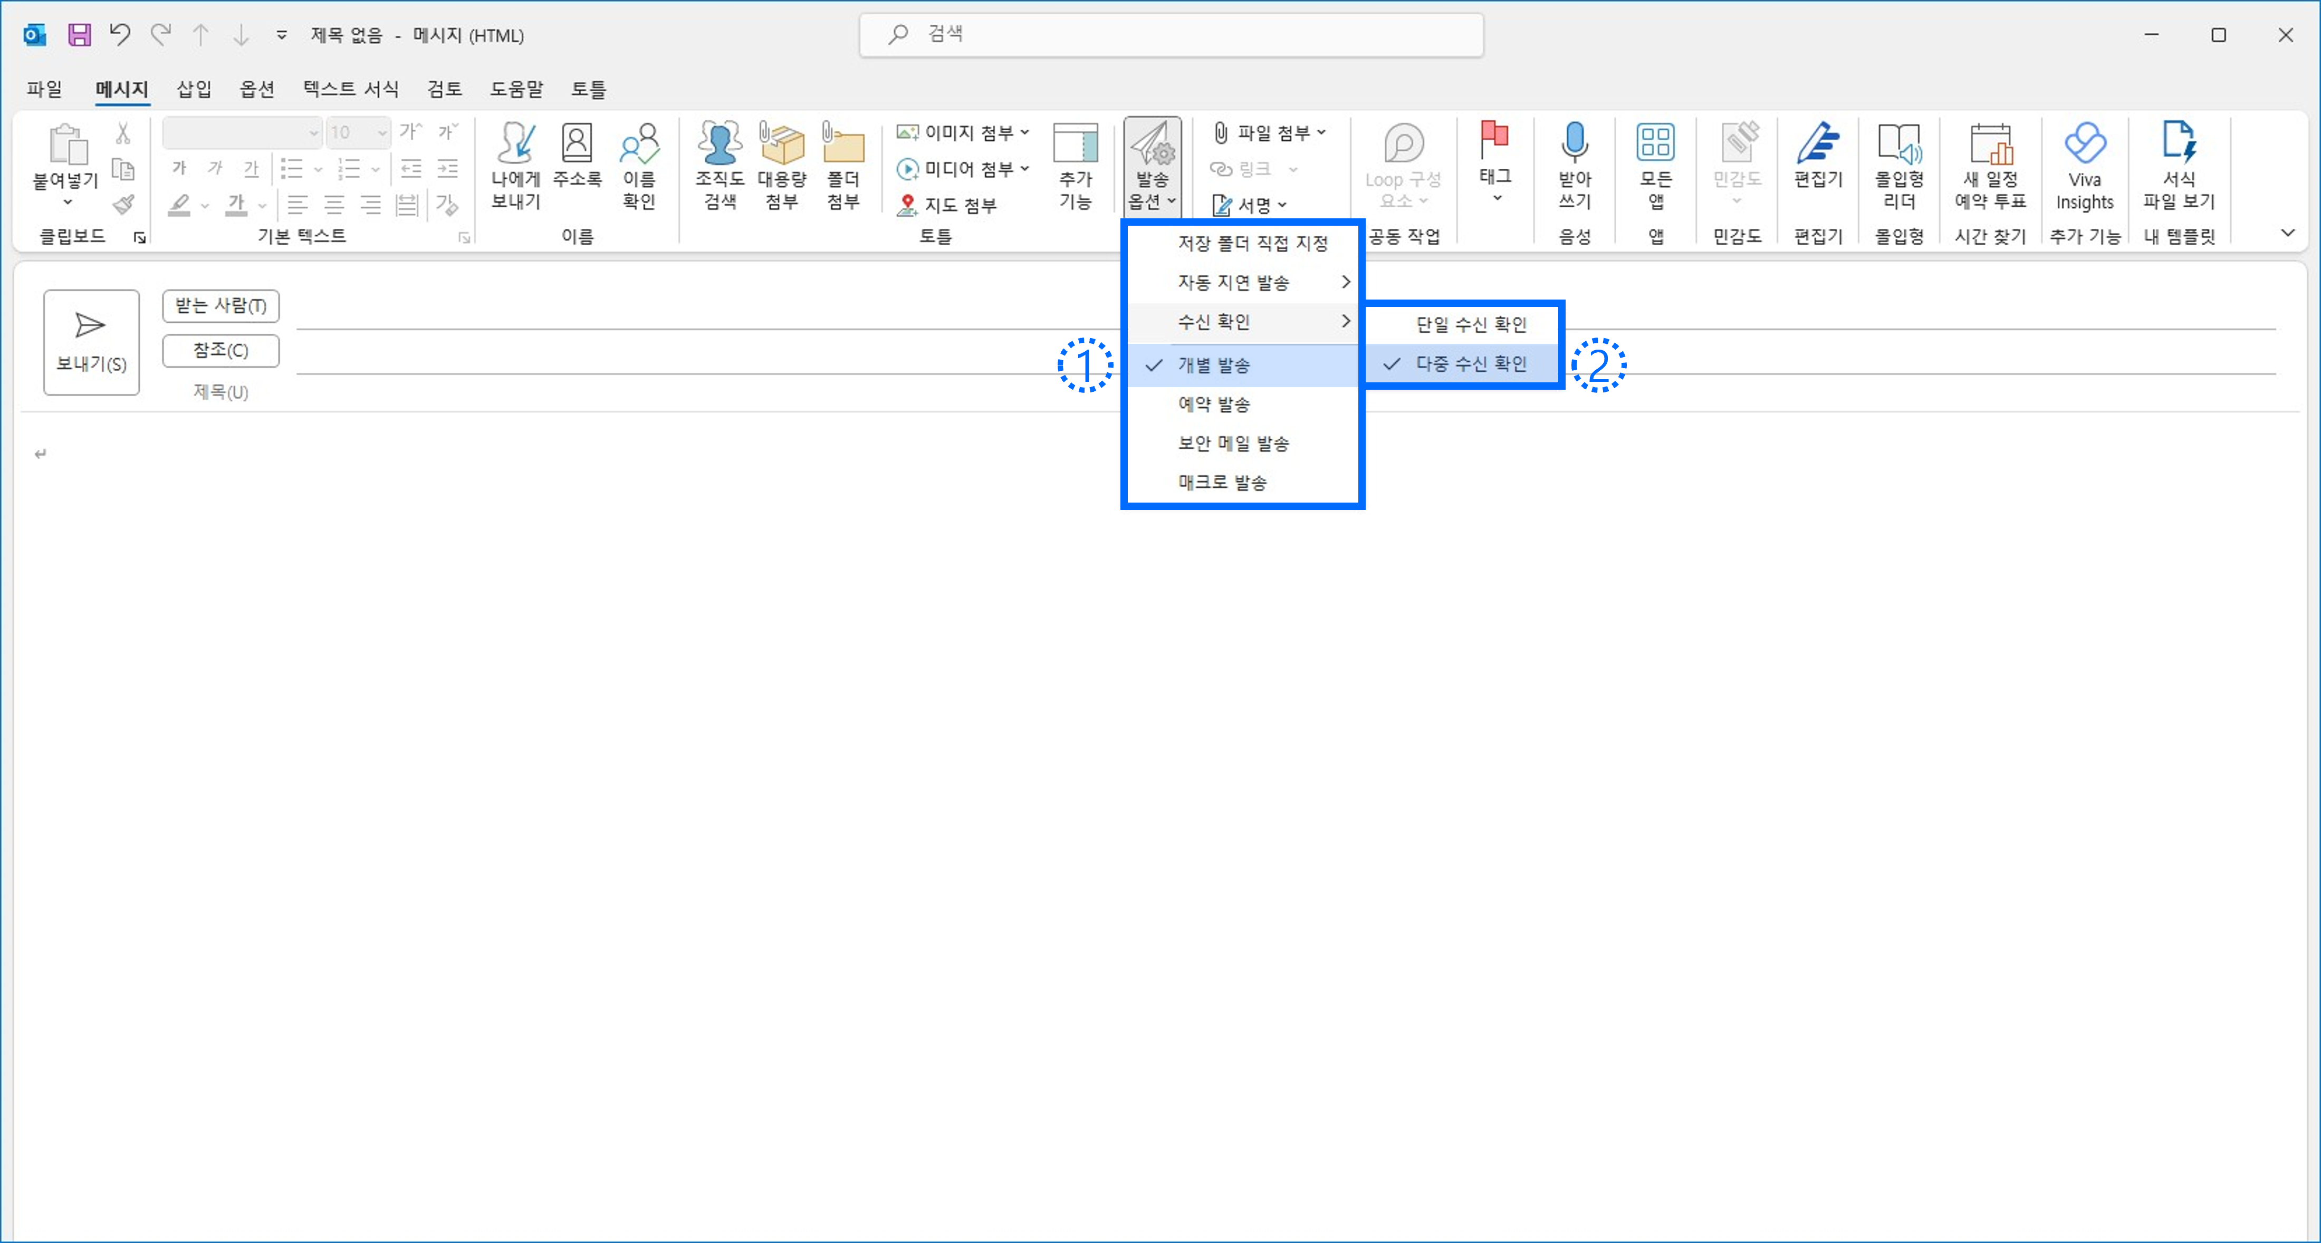This screenshot has height=1243, width=2321.
Task: Open 몰입형 리더 immersive reader
Action: click(1900, 167)
